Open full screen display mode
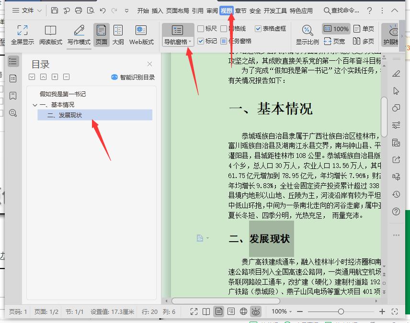Viewport: 410px width, 323px height. (22, 35)
